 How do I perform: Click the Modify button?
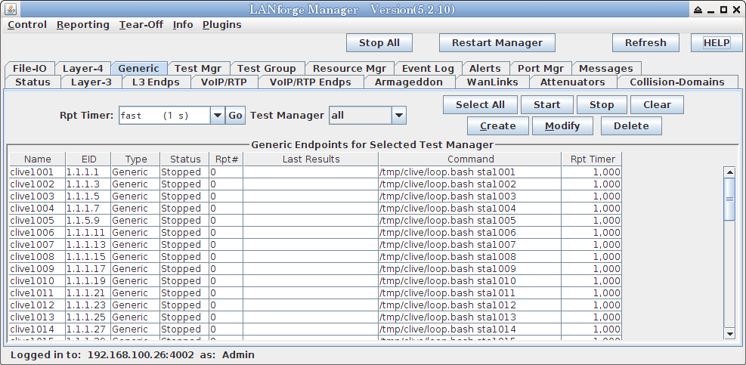(x=562, y=126)
